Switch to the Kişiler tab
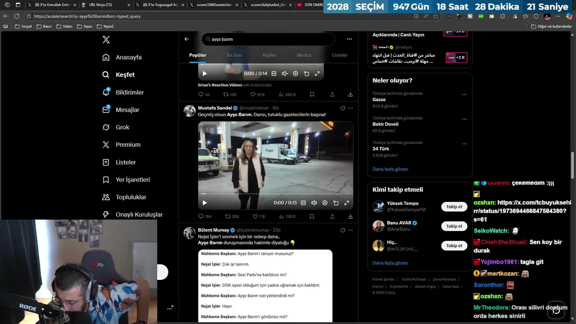 [x=269, y=55]
